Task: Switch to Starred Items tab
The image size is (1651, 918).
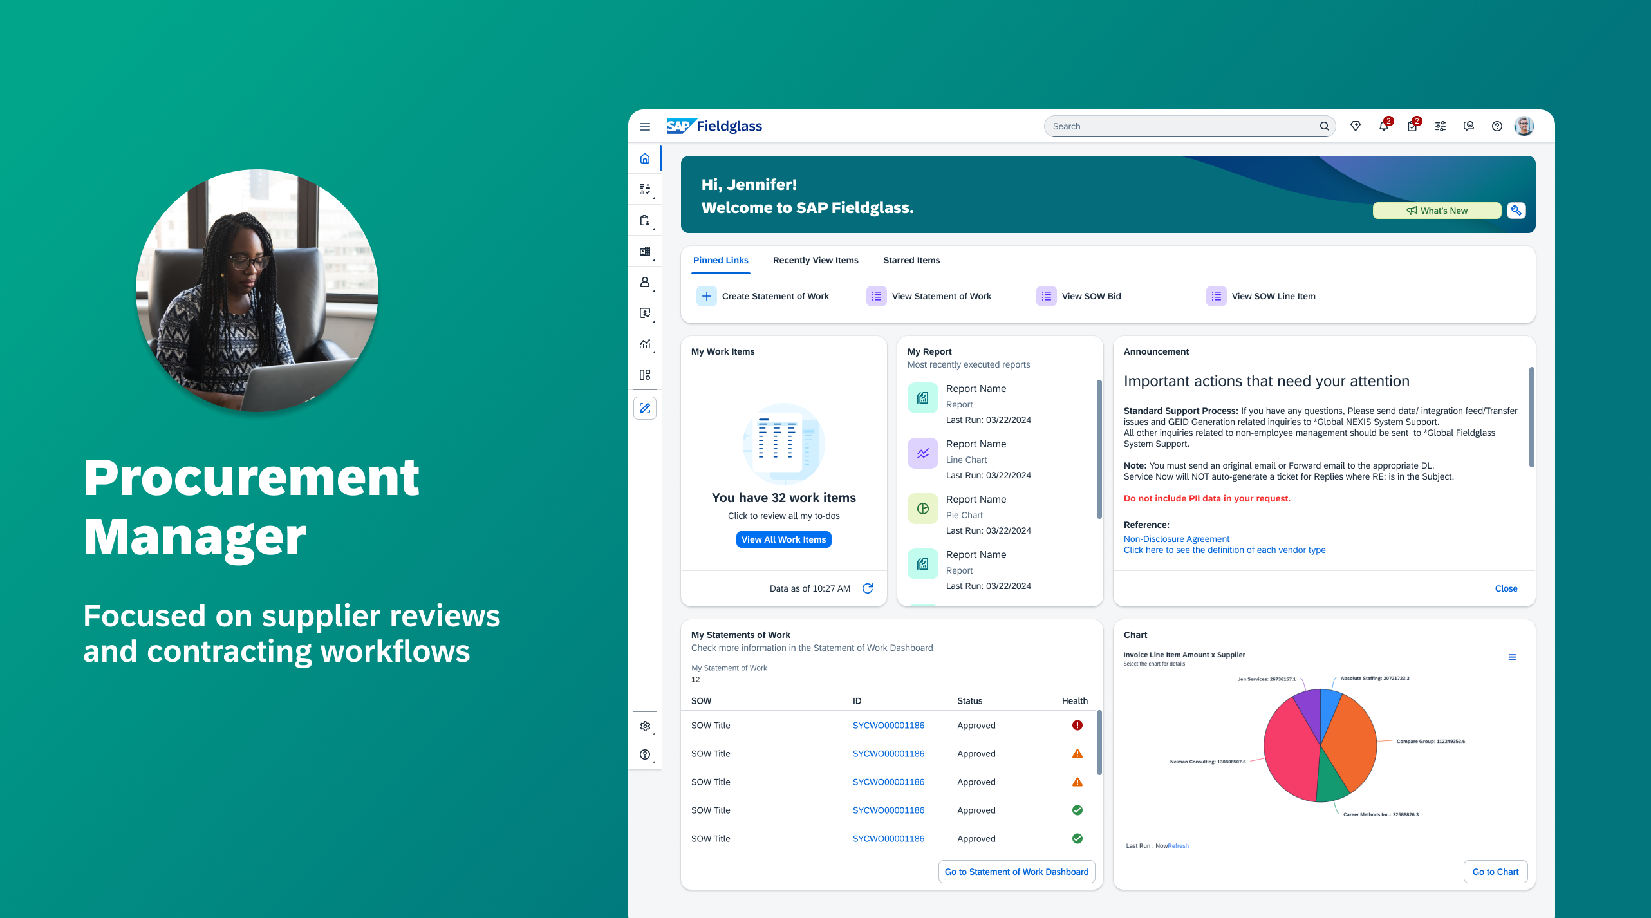Action: (911, 260)
